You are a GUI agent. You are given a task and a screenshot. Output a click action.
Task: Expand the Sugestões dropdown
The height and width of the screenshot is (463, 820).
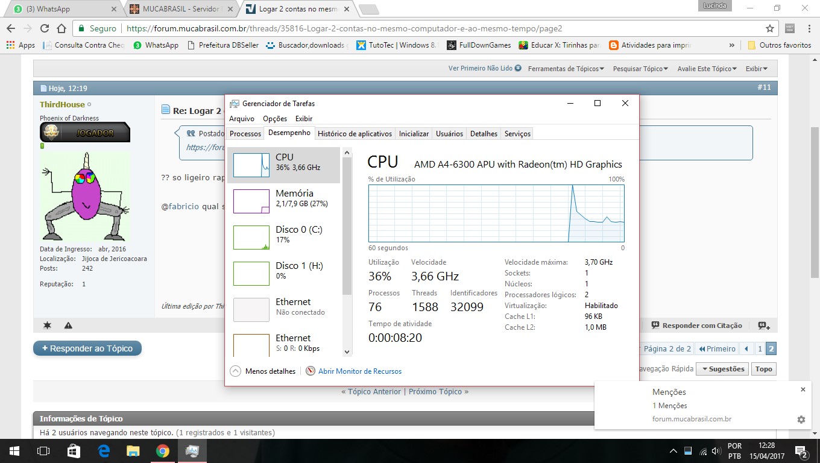722,369
